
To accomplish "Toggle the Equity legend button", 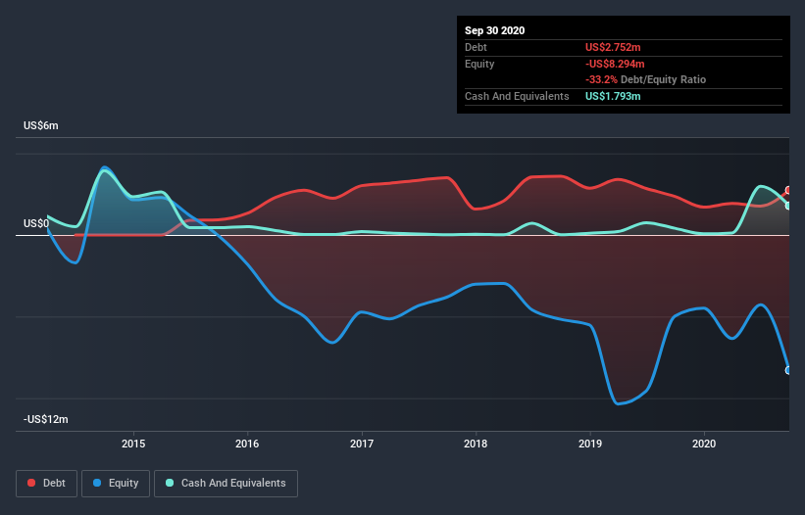I will pyautogui.click(x=116, y=484).
